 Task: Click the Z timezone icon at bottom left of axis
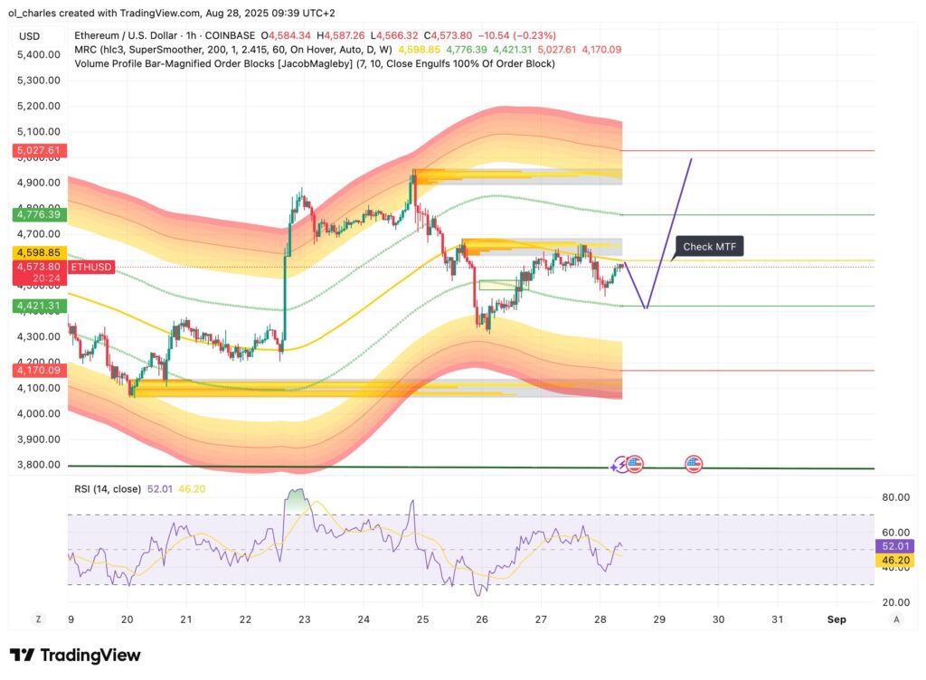click(38, 619)
